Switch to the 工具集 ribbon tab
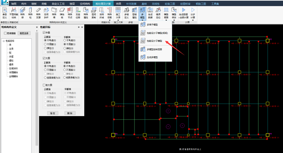This screenshot has width=283, height=153. click(x=215, y=3)
